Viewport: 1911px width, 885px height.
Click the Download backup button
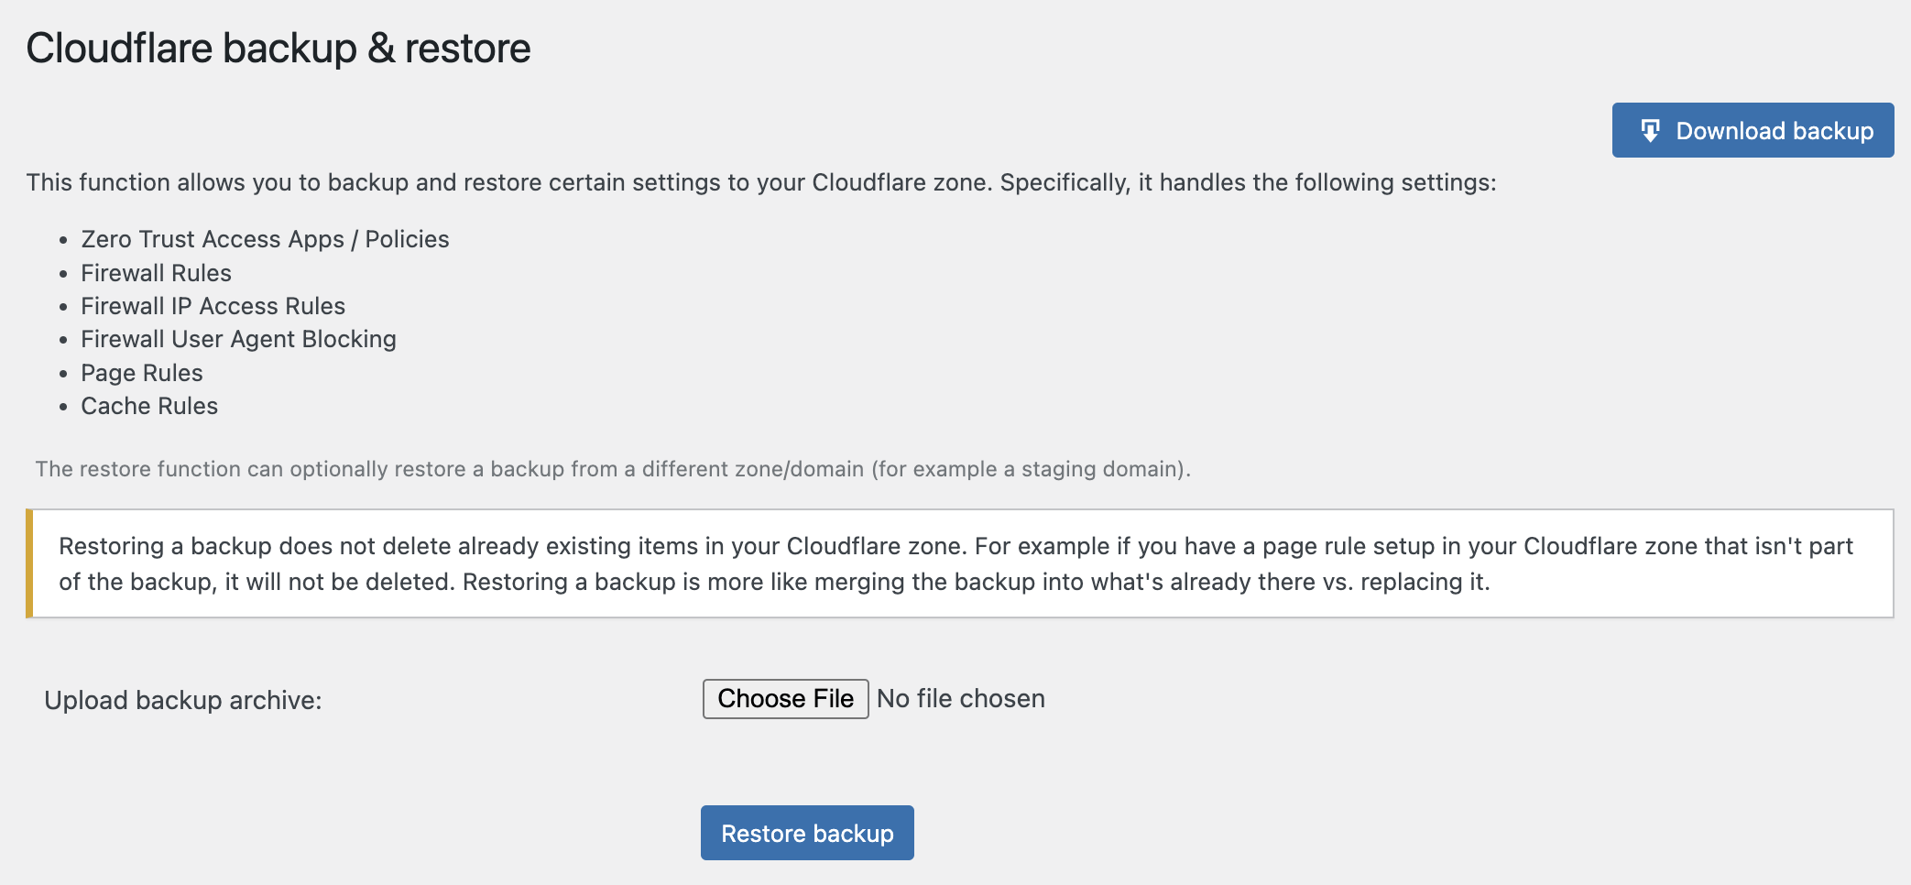(1753, 130)
